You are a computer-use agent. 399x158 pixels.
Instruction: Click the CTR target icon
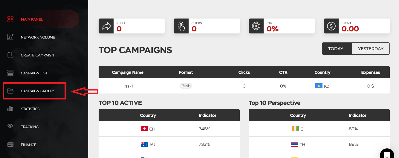coord(256,26)
